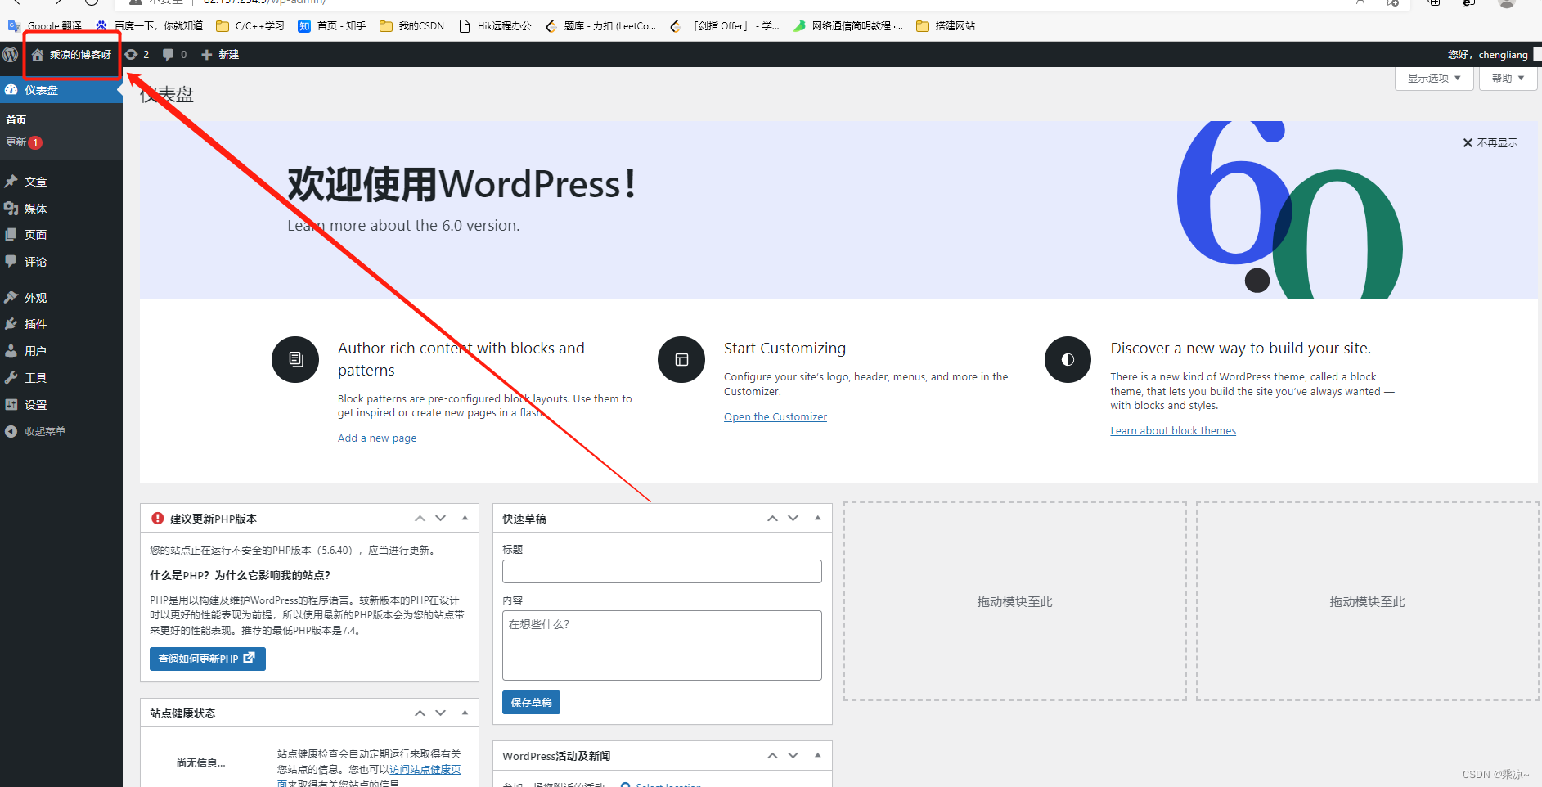Click 新建 plus in admin bar
1542x787 pixels.
[220, 54]
